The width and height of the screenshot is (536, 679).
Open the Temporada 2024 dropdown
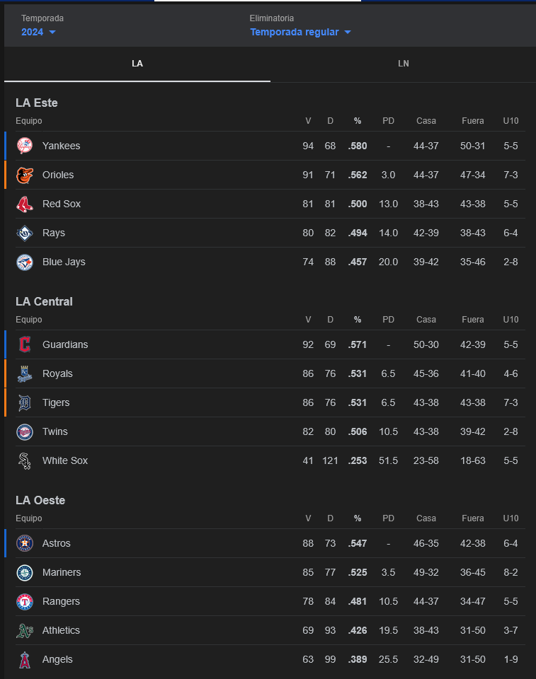[x=38, y=32]
